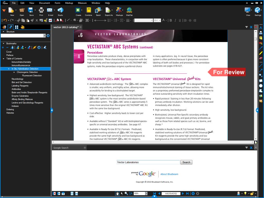Select the Neurobiology bookmark

pyautogui.click(x=18, y=79)
